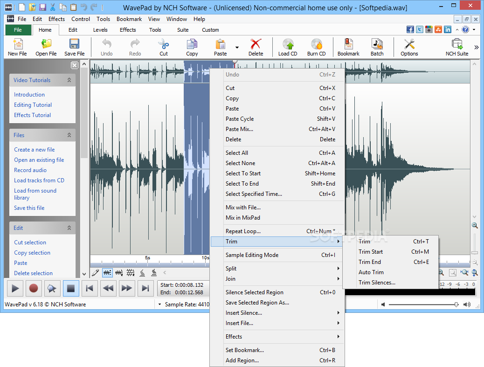This screenshot has width=484, height=367.
Task: Expand the Split submenu in context menu
Action: pyautogui.click(x=277, y=269)
